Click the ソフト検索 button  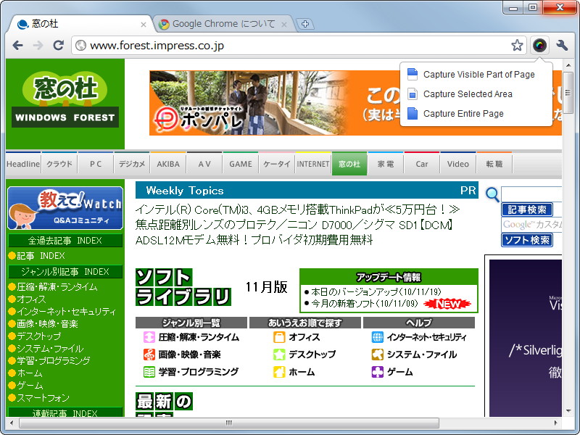pos(527,240)
